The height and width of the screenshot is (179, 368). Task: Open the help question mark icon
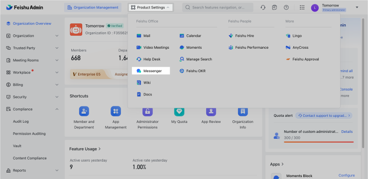tap(286, 7)
